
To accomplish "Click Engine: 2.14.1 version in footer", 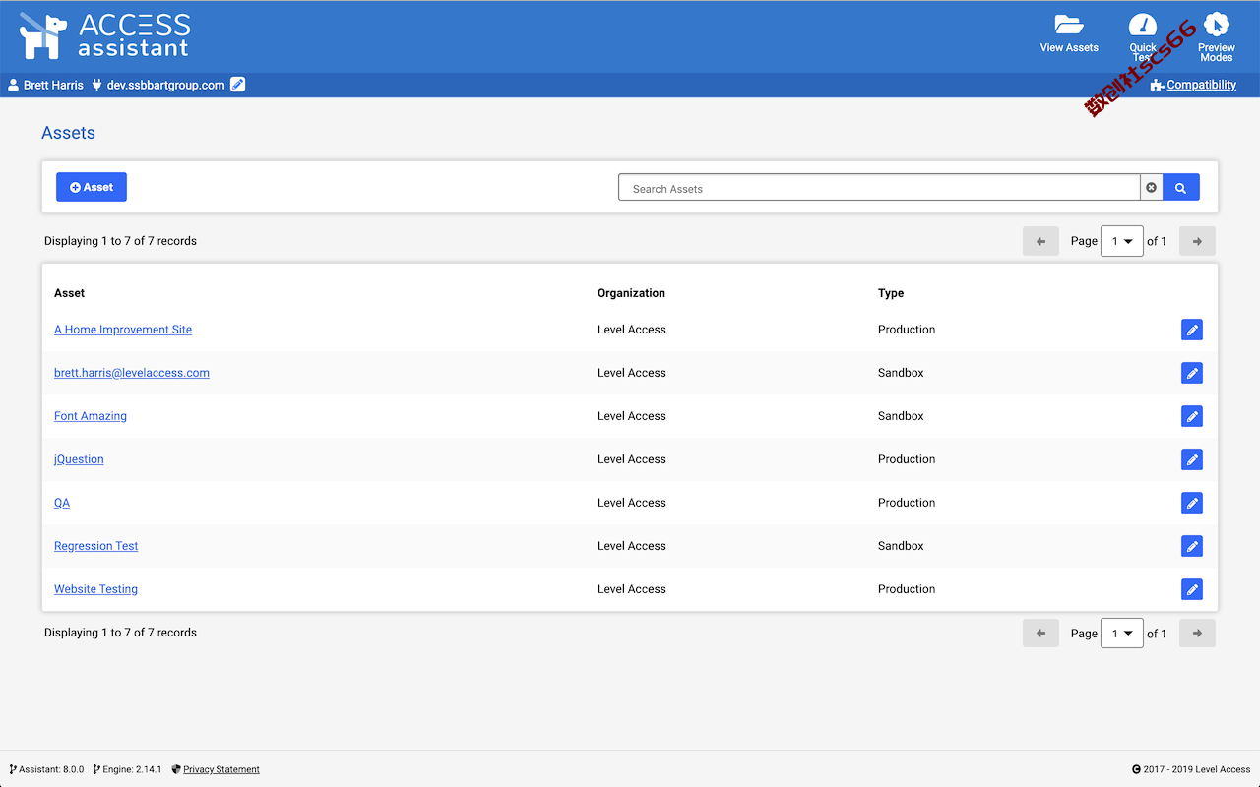I will coord(132,769).
